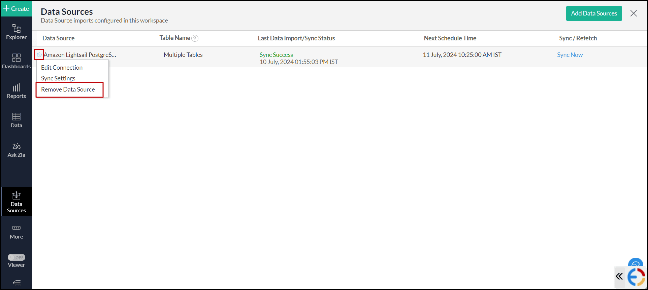Open settings gear for Amazon Lightsail source

click(x=39, y=55)
